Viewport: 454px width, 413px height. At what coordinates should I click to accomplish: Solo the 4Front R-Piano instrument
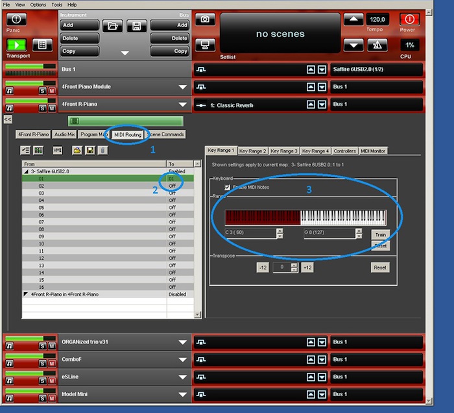(42, 108)
